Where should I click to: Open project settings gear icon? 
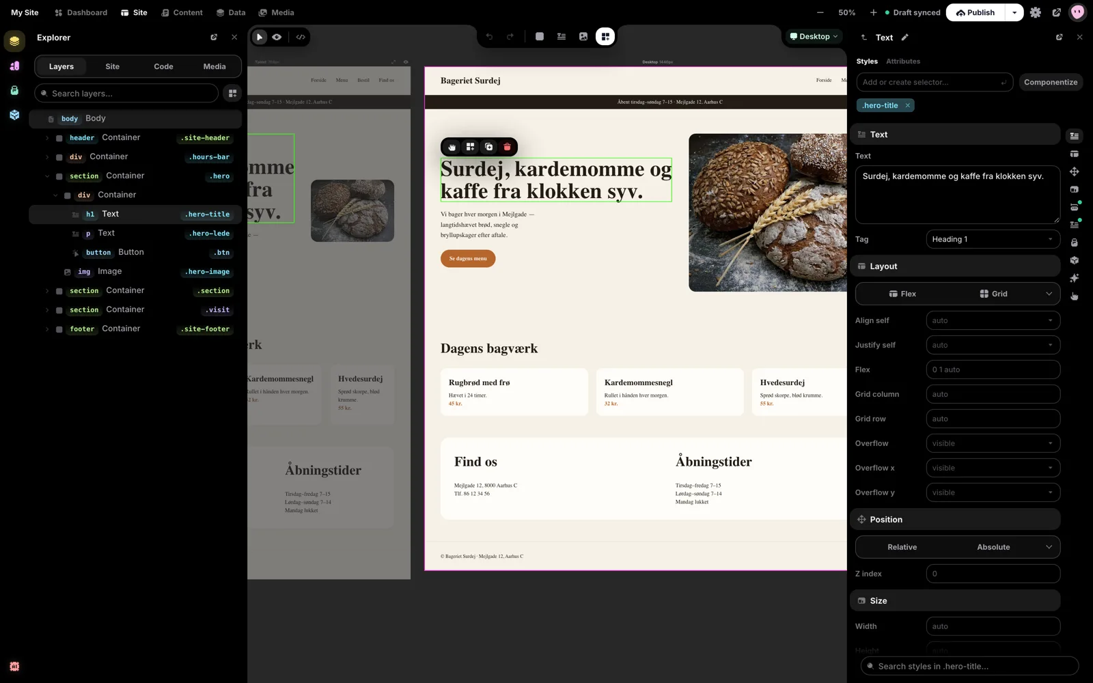[x=1036, y=12]
